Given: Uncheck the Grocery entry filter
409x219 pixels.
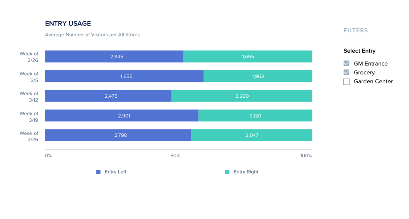Looking at the screenshot, I should click(346, 72).
